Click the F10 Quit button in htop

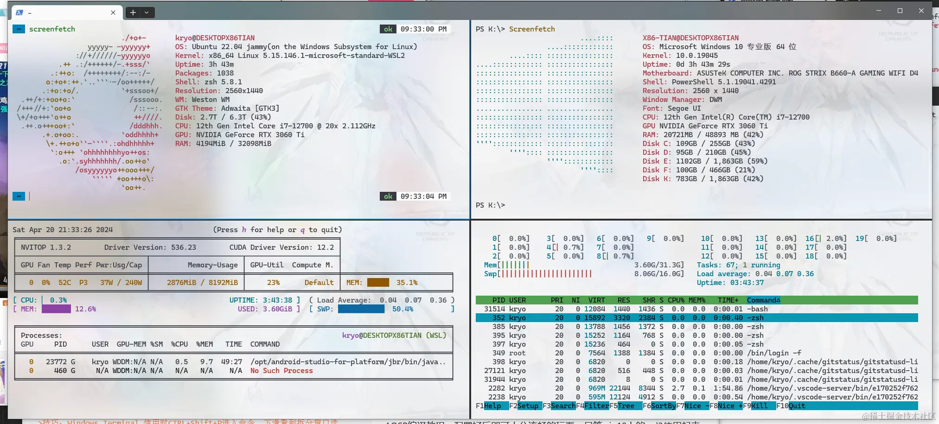coord(791,406)
